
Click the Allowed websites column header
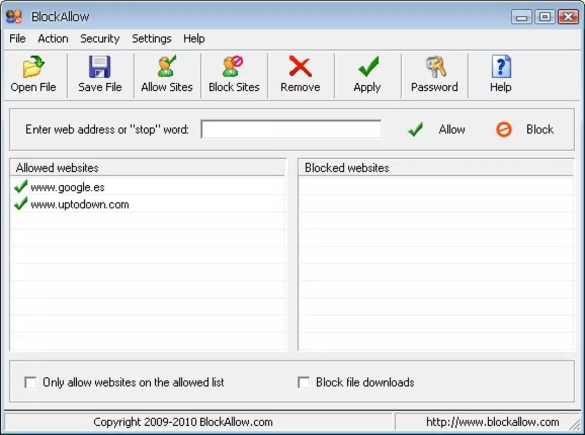click(147, 167)
